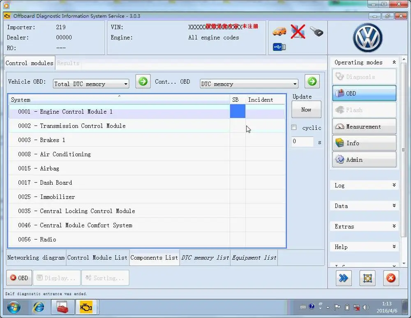The height and width of the screenshot is (318, 411).
Task: Click the network tray icon with red X
Action: pyautogui.click(x=356, y=307)
